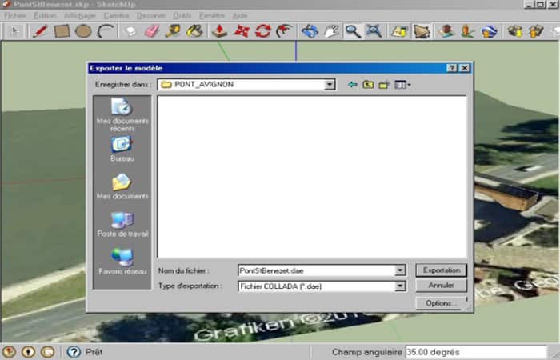Viewport: 560px width, 360px height.
Task: Go to Bureau in places bar
Action: click(x=122, y=149)
